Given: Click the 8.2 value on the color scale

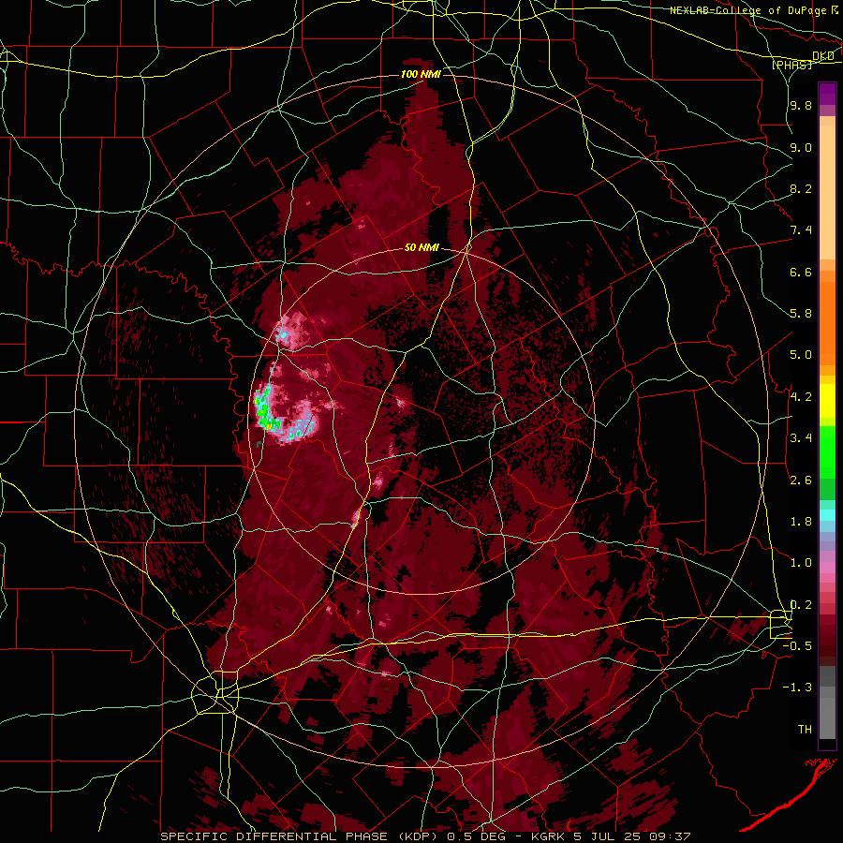Looking at the screenshot, I should (x=801, y=188).
